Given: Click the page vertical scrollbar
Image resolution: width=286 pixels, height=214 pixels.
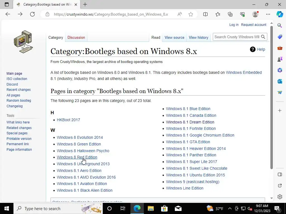Looking at the screenshot, I should pyautogui.click(x=271, y=97).
